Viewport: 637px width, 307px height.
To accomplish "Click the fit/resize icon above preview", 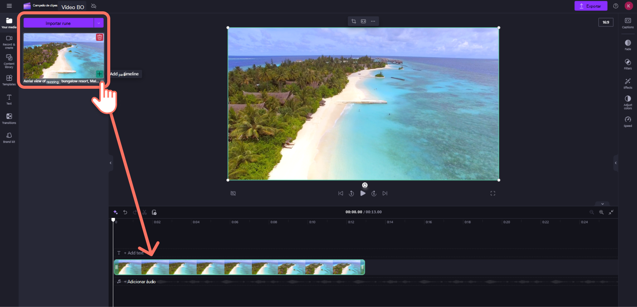I will (x=363, y=21).
